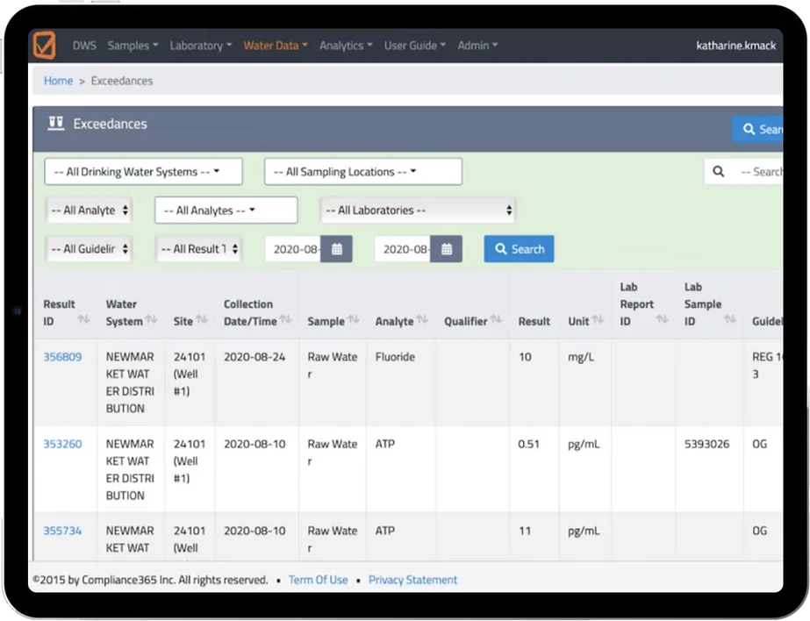Open the Privacy Statement link
Screen dimensions: 810x621
[x=412, y=580]
